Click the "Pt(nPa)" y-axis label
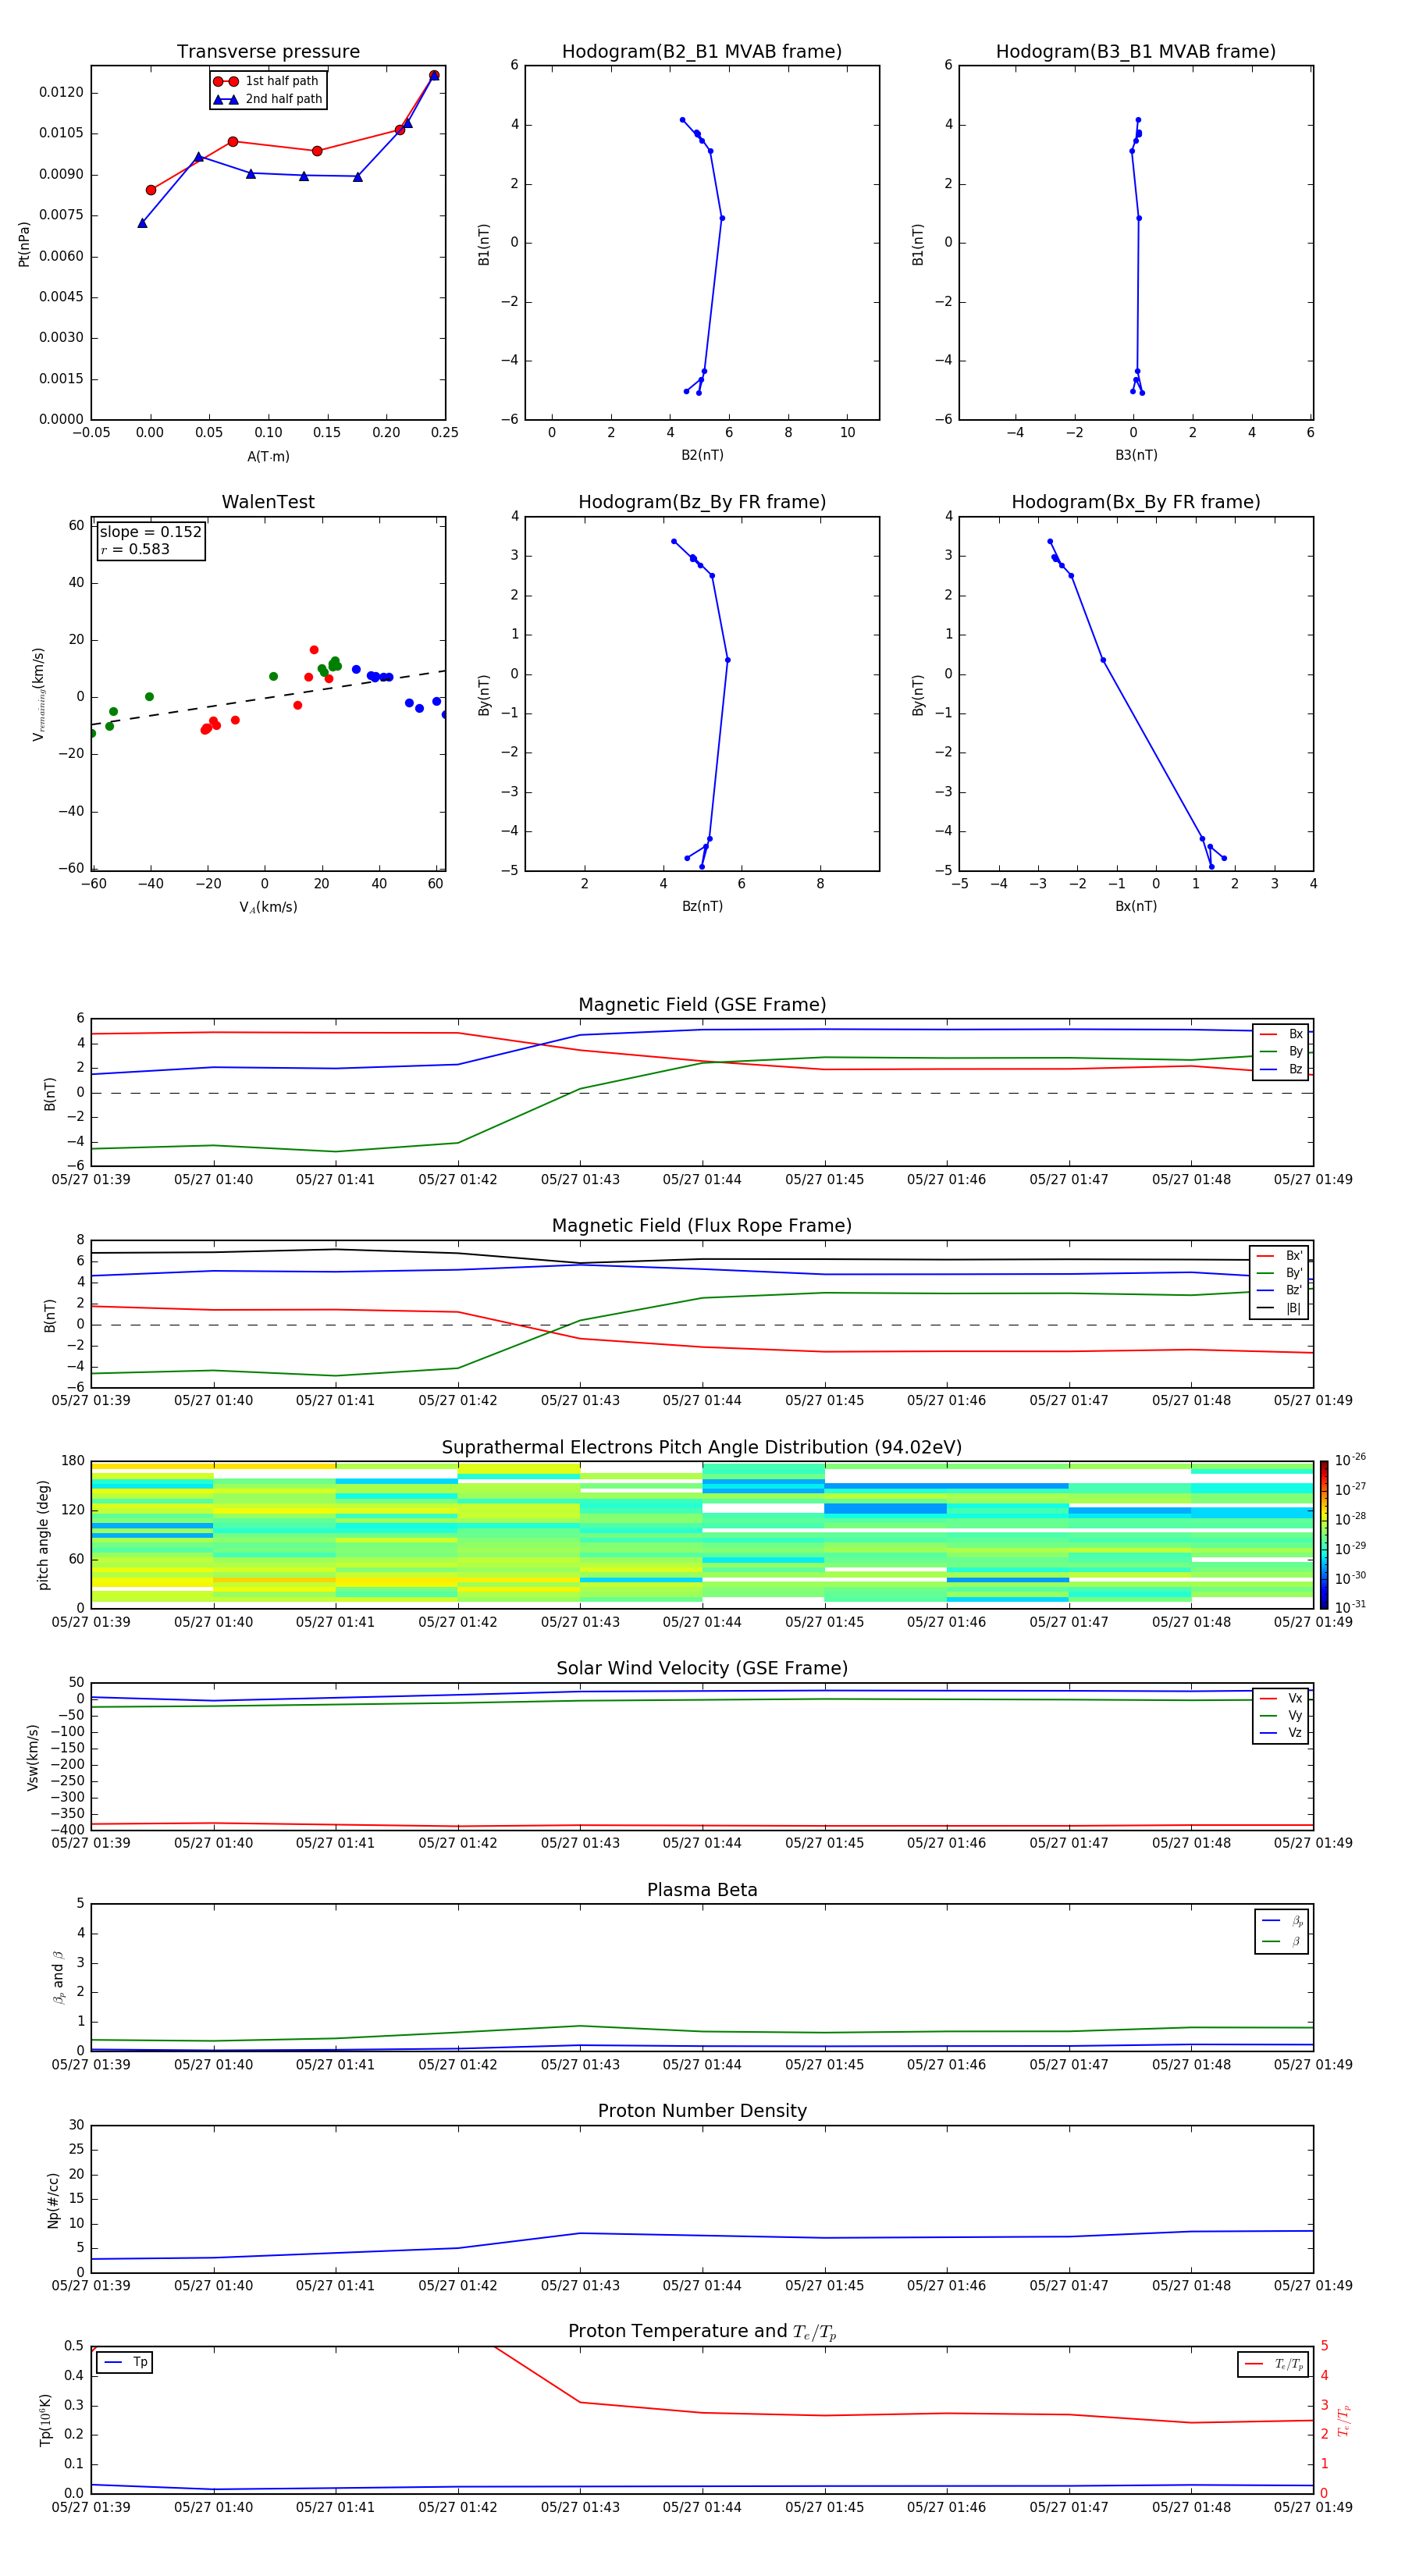The height and width of the screenshot is (2576, 1405). [x=24, y=244]
